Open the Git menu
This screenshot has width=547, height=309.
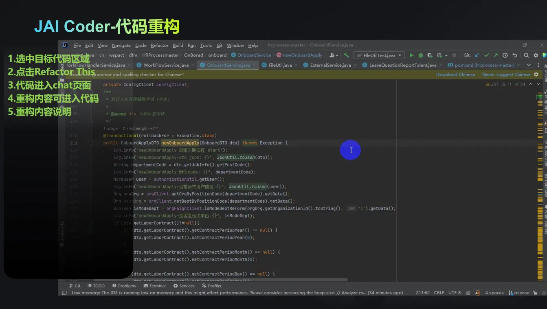coord(220,45)
